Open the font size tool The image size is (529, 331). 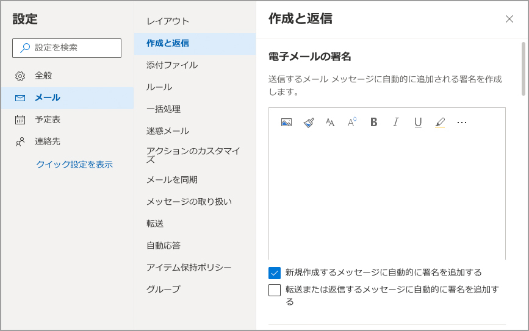[330, 123]
